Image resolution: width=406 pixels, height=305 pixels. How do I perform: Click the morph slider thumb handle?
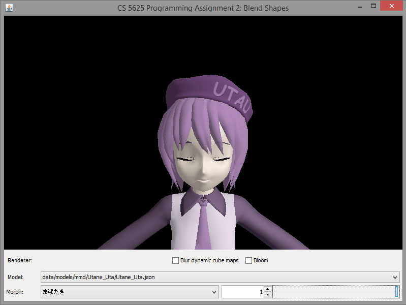[x=396, y=292]
